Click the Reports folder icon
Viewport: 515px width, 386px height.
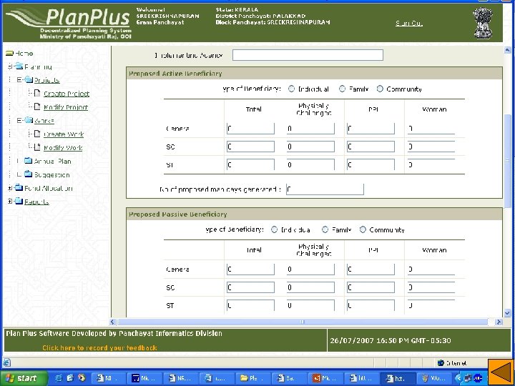[19, 201]
